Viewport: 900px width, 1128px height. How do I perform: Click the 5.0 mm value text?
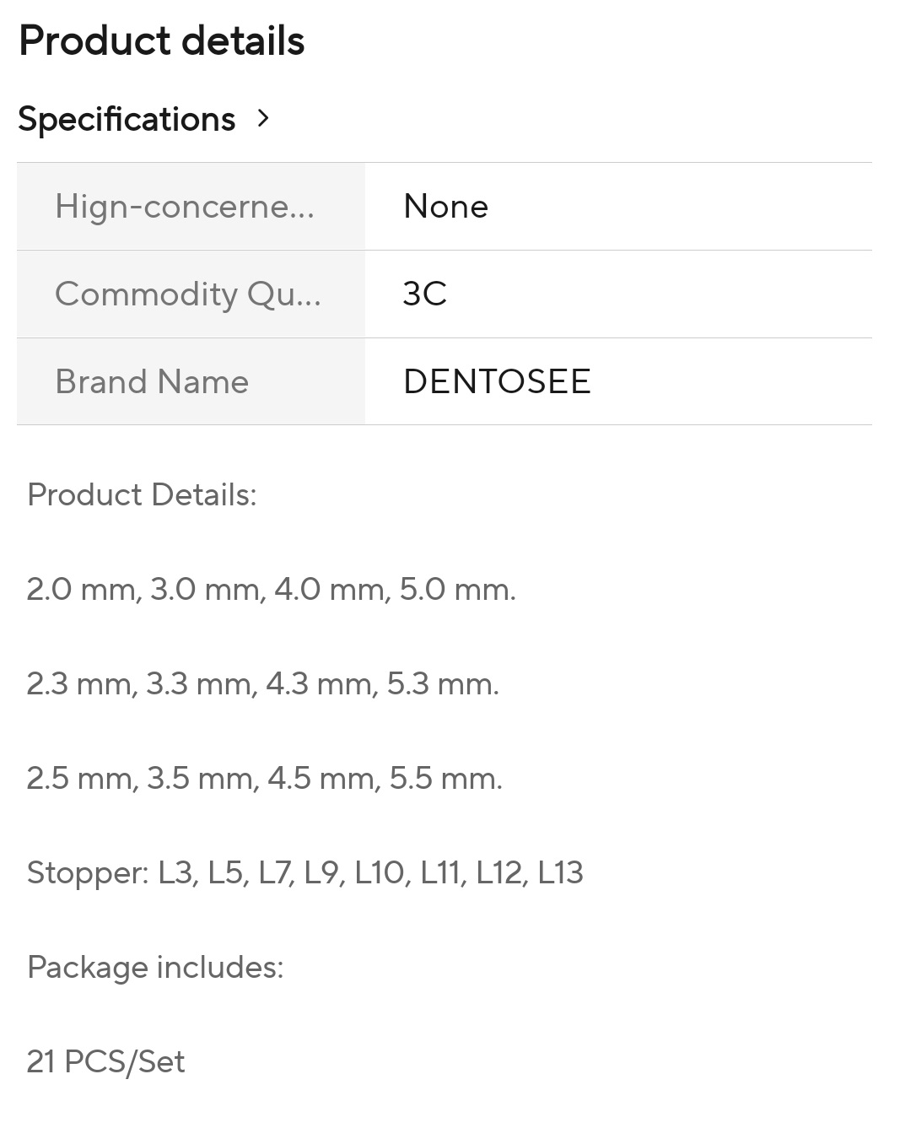(x=457, y=589)
